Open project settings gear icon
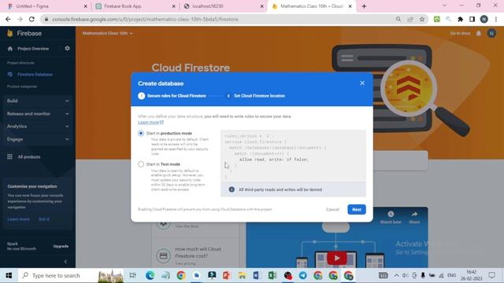The height and width of the screenshot is (283, 504). tap(67, 49)
